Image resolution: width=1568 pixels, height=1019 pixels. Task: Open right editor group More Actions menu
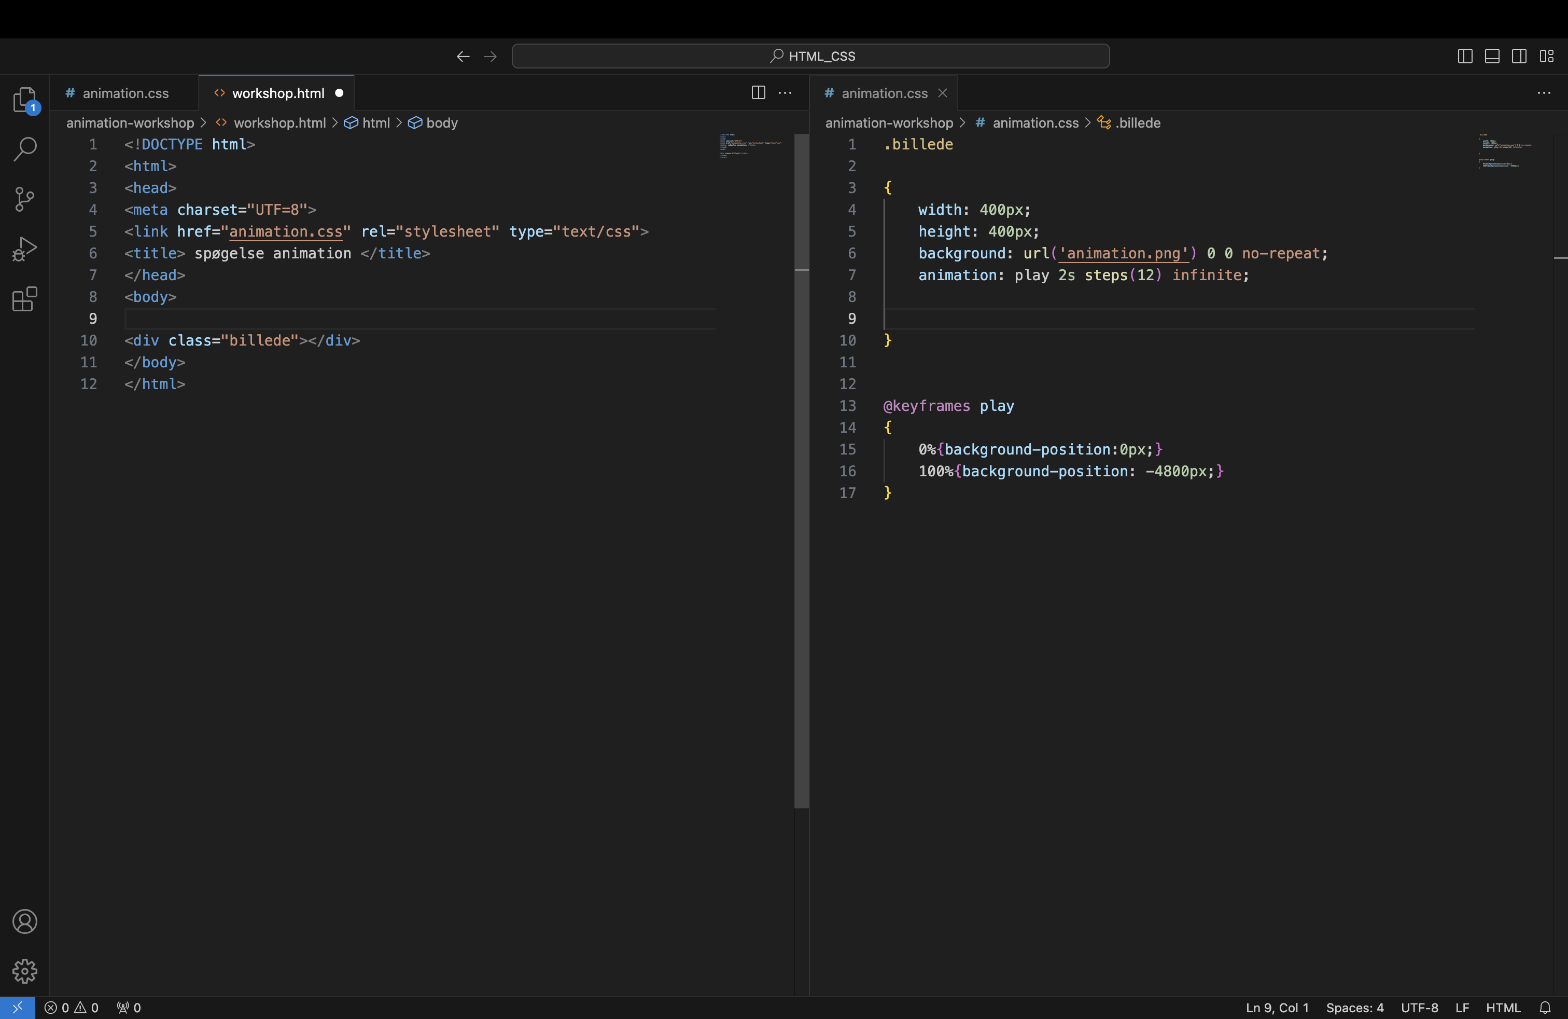[1544, 93]
